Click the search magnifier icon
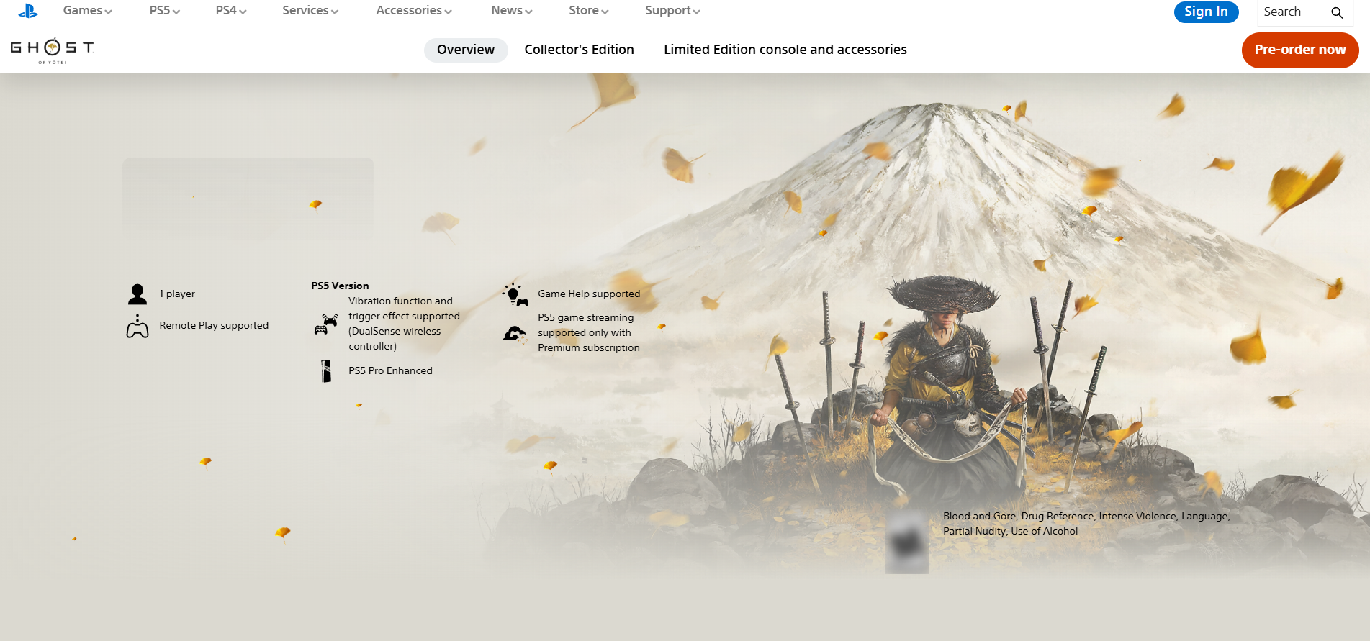The width and height of the screenshot is (1370, 641). click(x=1337, y=12)
